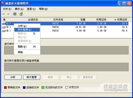Viewport: 133px width, 98px height.
Task: Open the 查看(V) menu
Action: click(31, 9)
